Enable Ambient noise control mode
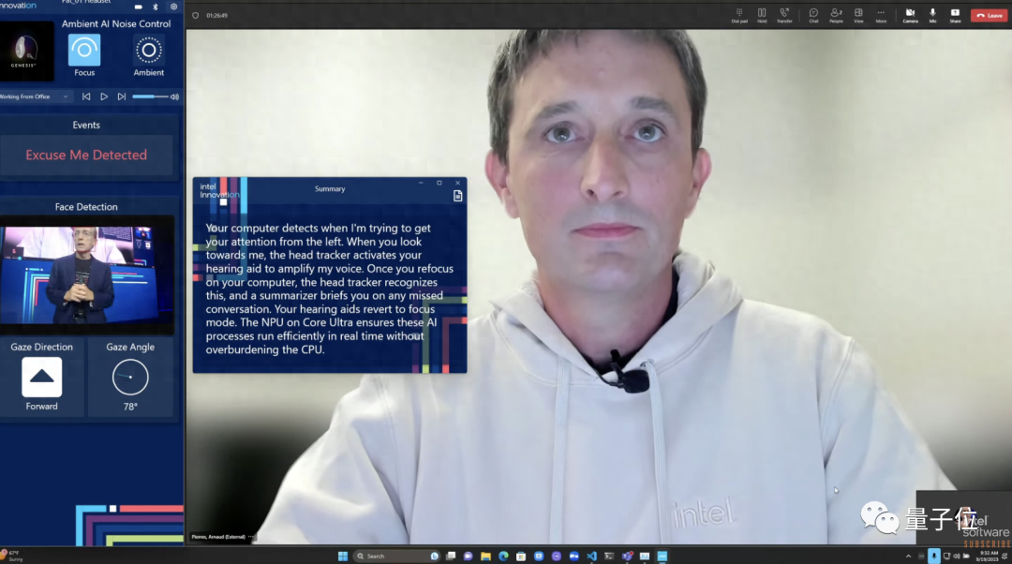 [x=149, y=52]
